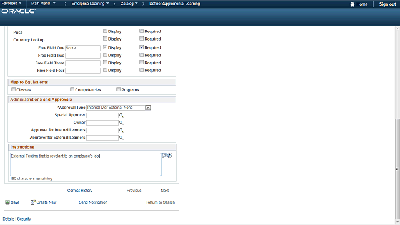Open lookup icon for Special Approver
This screenshot has width=400, height=225.
pyautogui.click(x=121, y=115)
